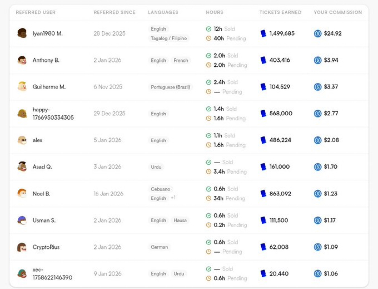Click CryptoRius's avatar icon
Screen dimensions: 378x289
[22, 247]
